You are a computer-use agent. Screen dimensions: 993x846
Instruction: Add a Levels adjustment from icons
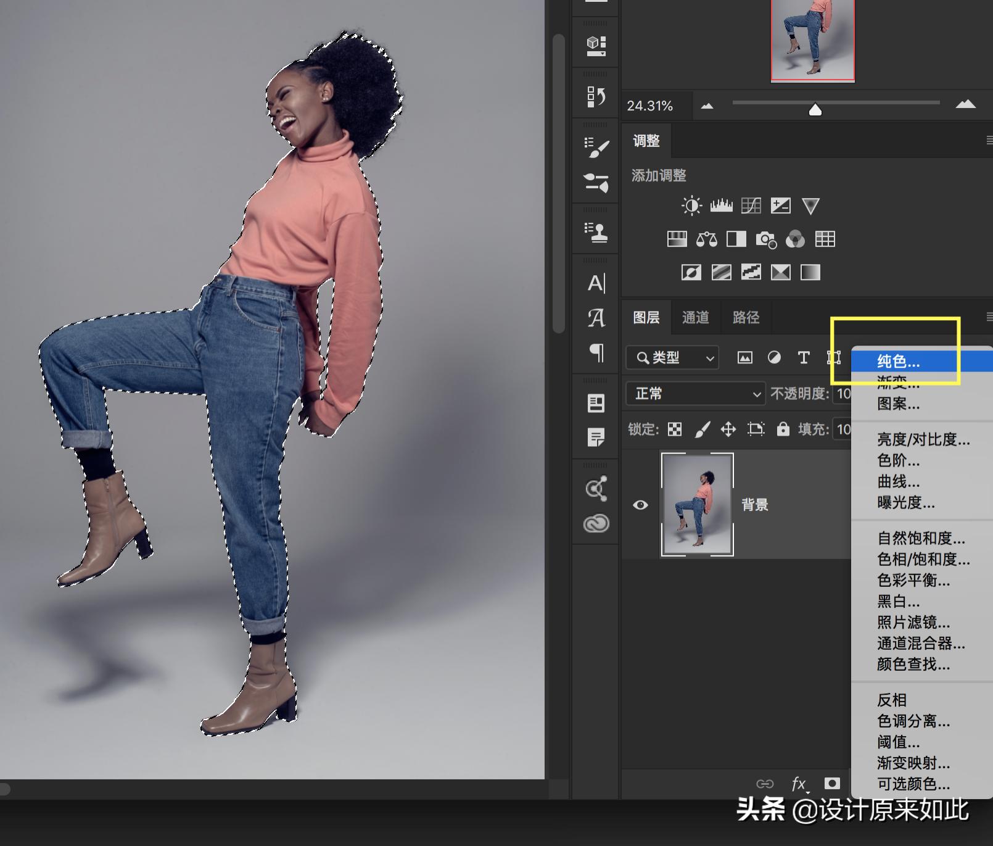tap(721, 205)
